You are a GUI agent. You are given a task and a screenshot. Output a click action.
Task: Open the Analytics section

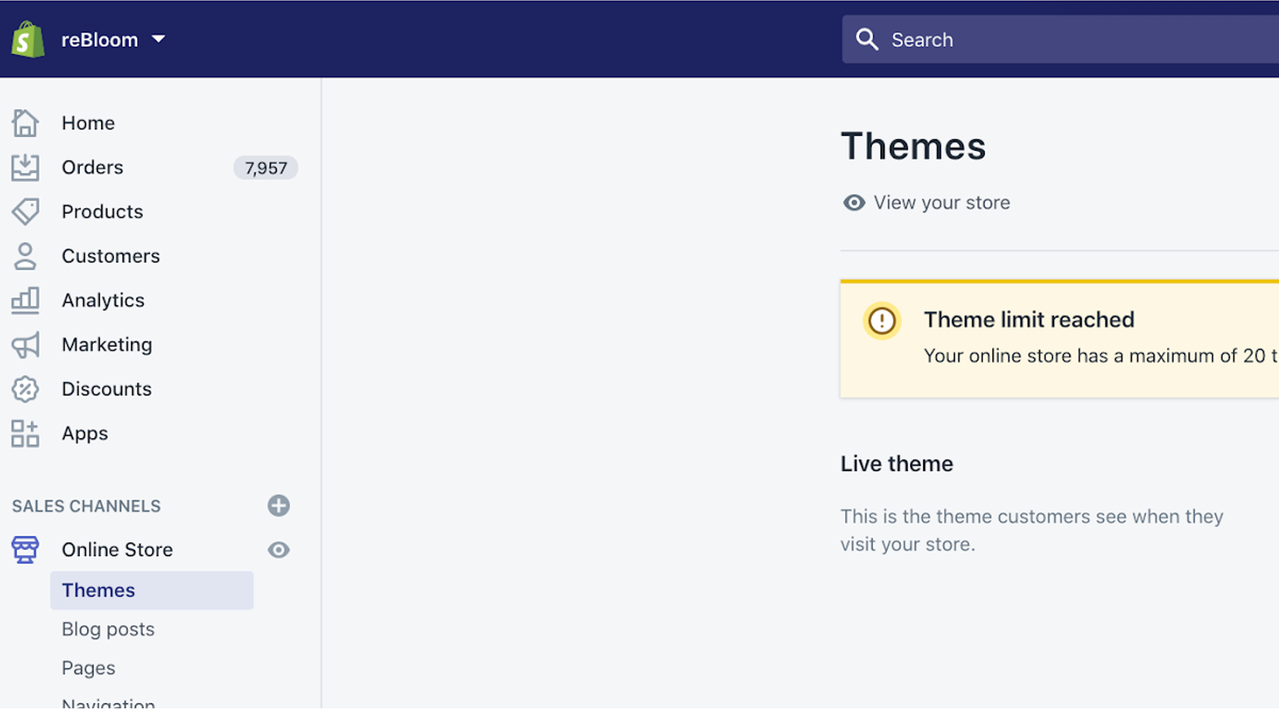103,300
